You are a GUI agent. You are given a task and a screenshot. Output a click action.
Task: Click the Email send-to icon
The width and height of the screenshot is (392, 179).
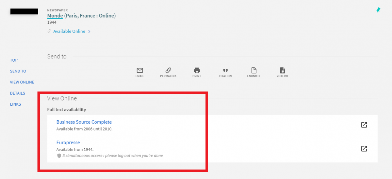[140, 70]
